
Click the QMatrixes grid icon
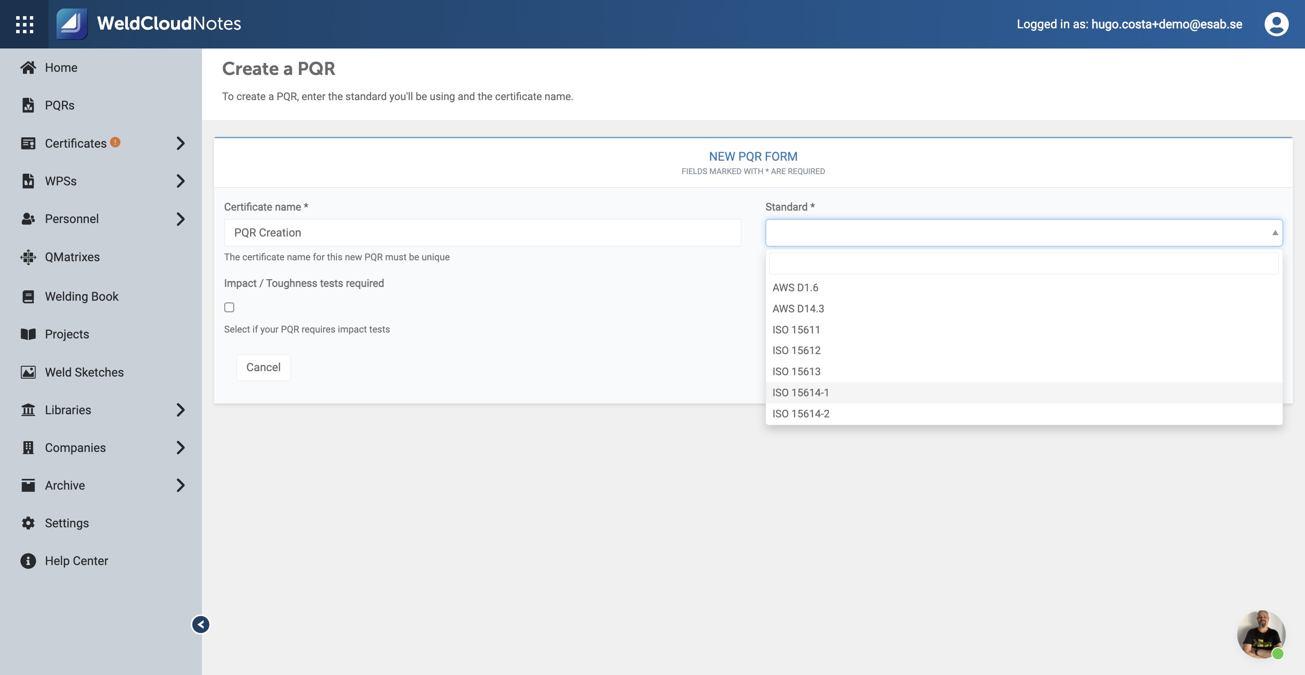pyautogui.click(x=28, y=257)
